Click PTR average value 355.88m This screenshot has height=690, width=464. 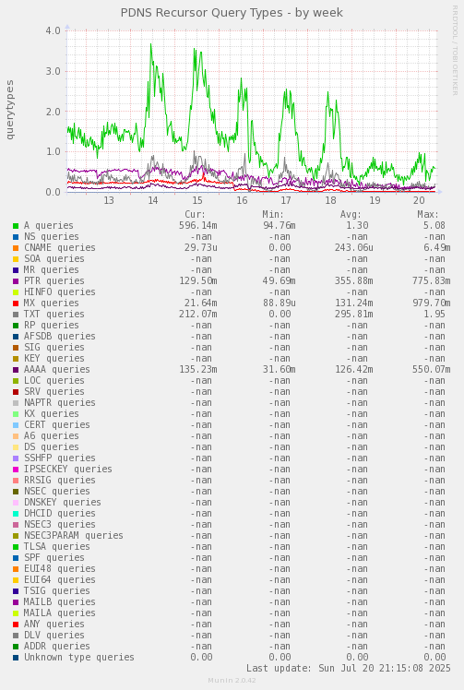pos(353,280)
